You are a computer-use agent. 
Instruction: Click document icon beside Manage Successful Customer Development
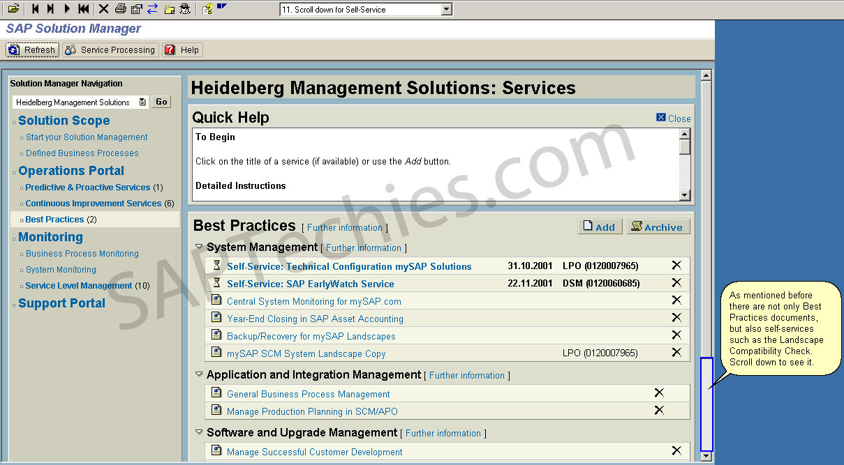point(216,451)
